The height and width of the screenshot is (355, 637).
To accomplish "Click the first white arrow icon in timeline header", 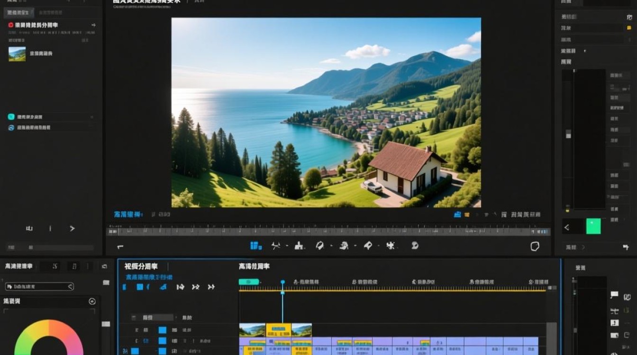I will pyautogui.click(x=180, y=287).
